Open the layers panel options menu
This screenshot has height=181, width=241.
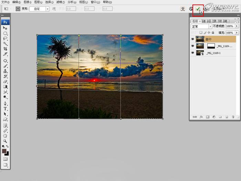point(237,22)
